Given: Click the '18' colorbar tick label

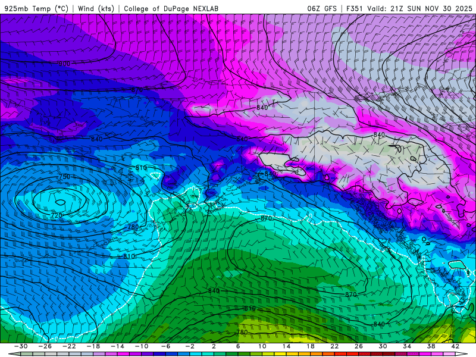Looking at the screenshot, I should coord(310,346).
